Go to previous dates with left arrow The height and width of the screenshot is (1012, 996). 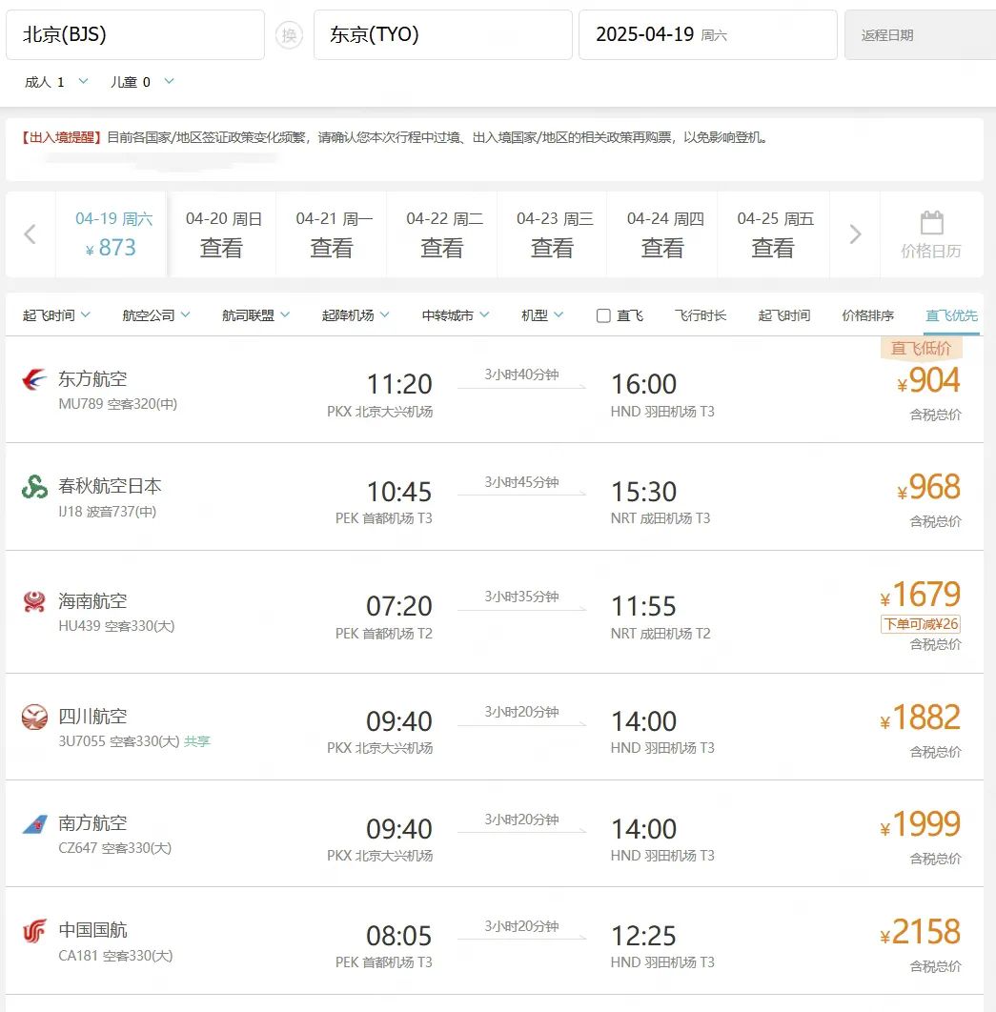(x=30, y=234)
